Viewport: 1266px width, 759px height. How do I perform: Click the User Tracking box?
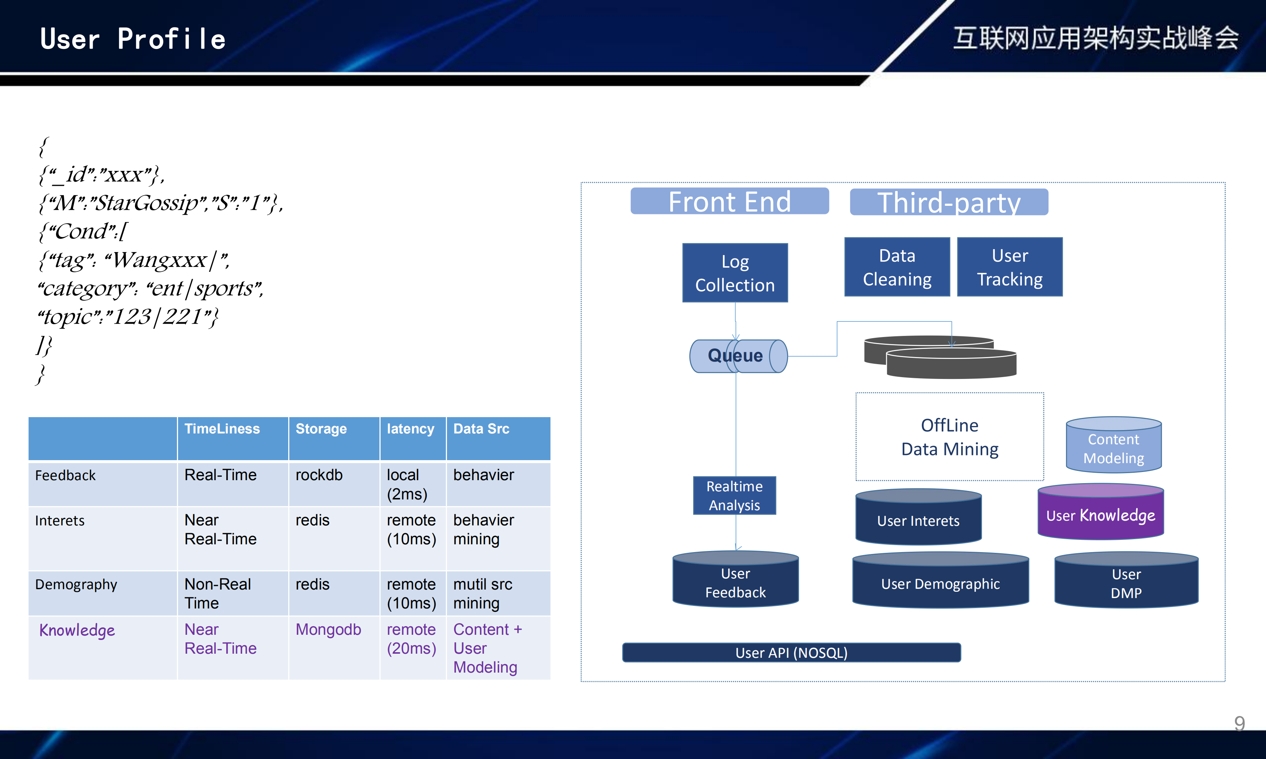(x=1009, y=267)
